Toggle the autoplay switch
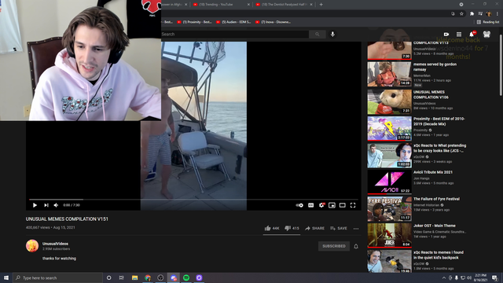 [x=299, y=205]
